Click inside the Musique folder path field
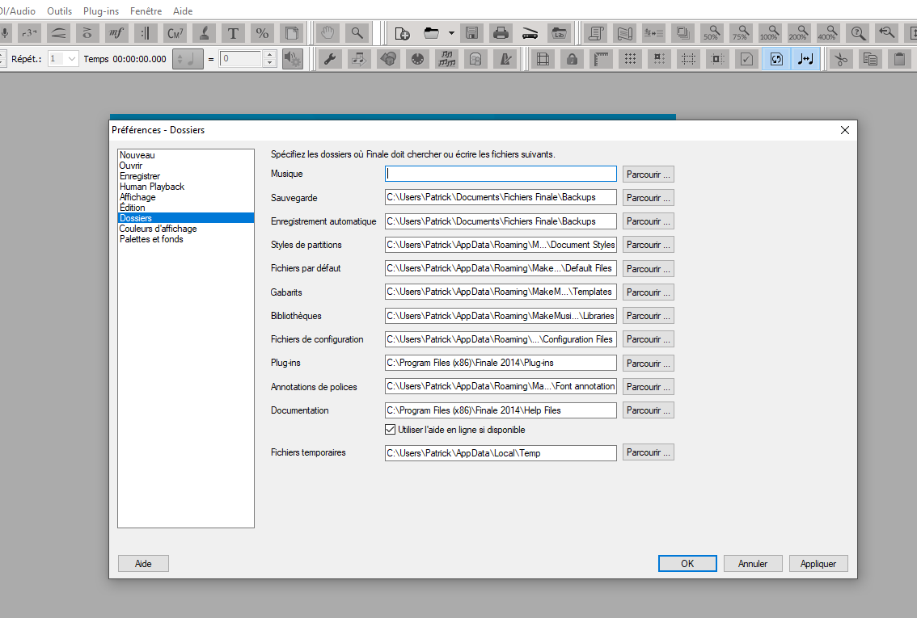The width and height of the screenshot is (917, 618). coord(501,174)
